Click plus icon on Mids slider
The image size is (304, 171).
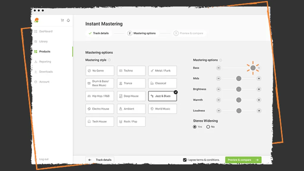pos(259,78)
